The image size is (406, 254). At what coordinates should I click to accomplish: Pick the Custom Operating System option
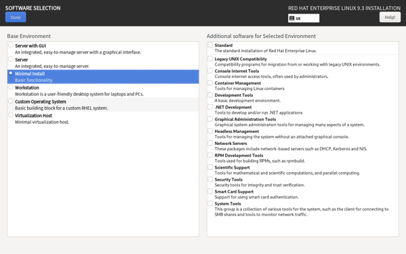click(x=11, y=101)
